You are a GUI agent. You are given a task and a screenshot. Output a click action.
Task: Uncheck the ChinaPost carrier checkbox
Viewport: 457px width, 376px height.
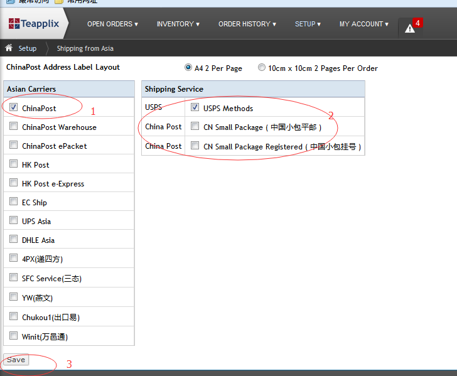click(13, 107)
